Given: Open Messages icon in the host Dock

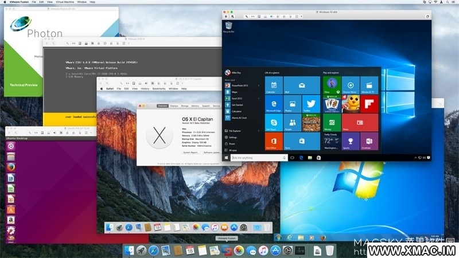Looking at the screenshot, I should click(251, 251).
